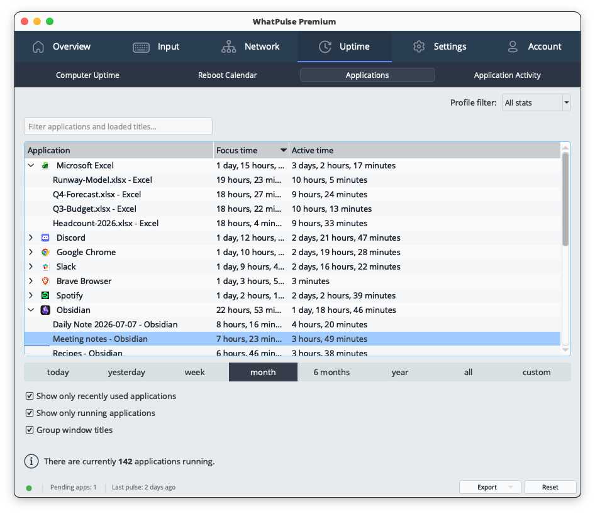The image size is (595, 514).
Task: Click the Google Chrome app icon
Action: coord(45,252)
